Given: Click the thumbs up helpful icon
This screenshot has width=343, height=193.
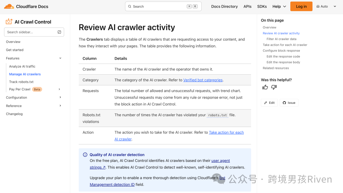Looking at the screenshot, I should [x=265, y=87].
